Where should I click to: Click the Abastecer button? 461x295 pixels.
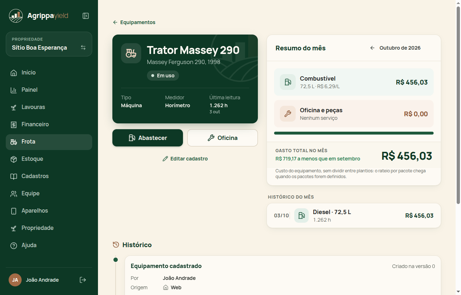(x=148, y=138)
